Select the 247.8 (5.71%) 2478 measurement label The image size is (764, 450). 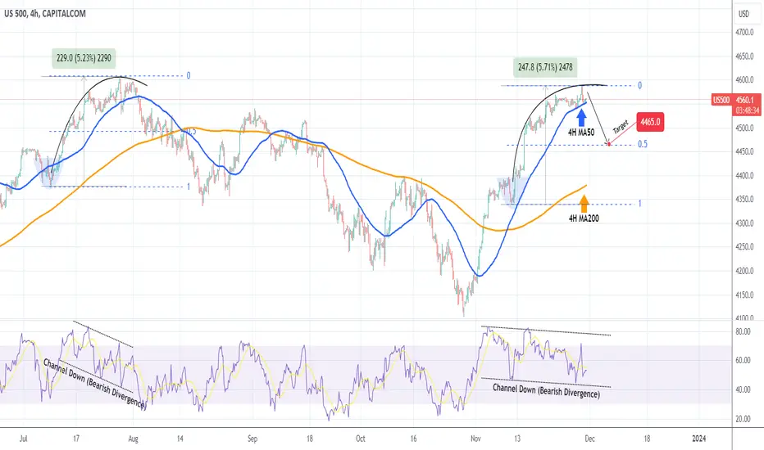(x=545, y=67)
